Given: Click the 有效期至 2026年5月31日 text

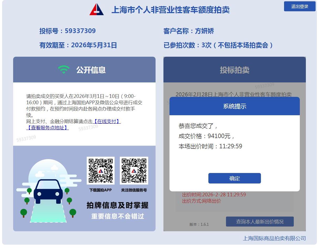Looking at the screenshot, I should [78, 45].
